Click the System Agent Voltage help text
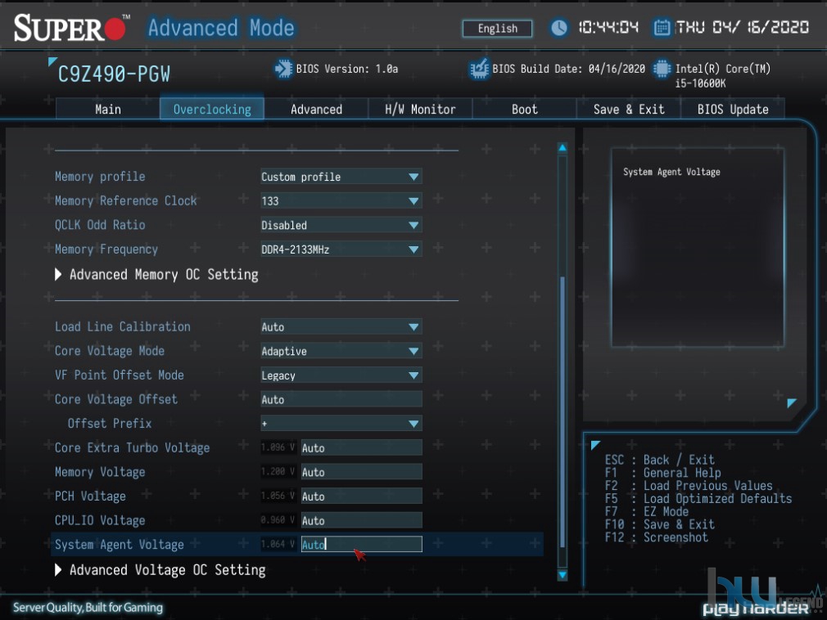Image resolution: width=827 pixels, height=620 pixels. tap(671, 173)
